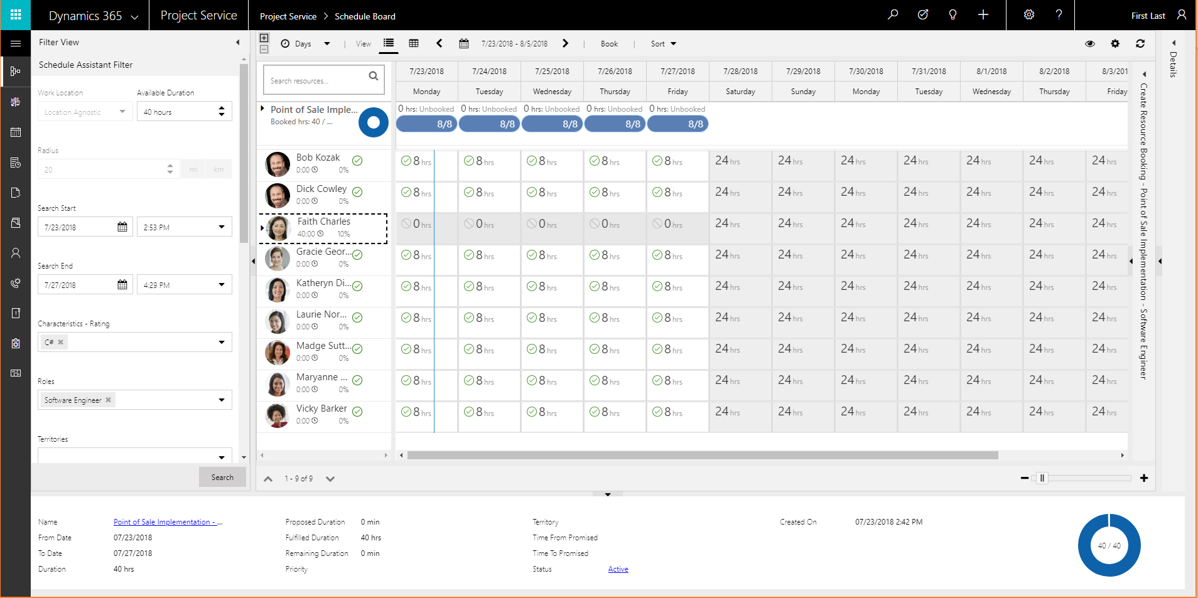Toggle Bob Kozak's availability checkmark
The image size is (1198, 598).
click(x=357, y=161)
